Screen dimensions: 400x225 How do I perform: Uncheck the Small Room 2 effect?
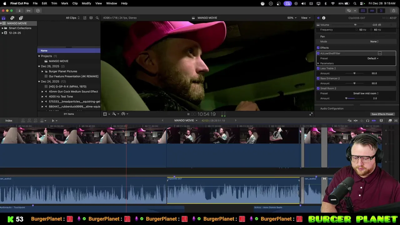pos(318,88)
